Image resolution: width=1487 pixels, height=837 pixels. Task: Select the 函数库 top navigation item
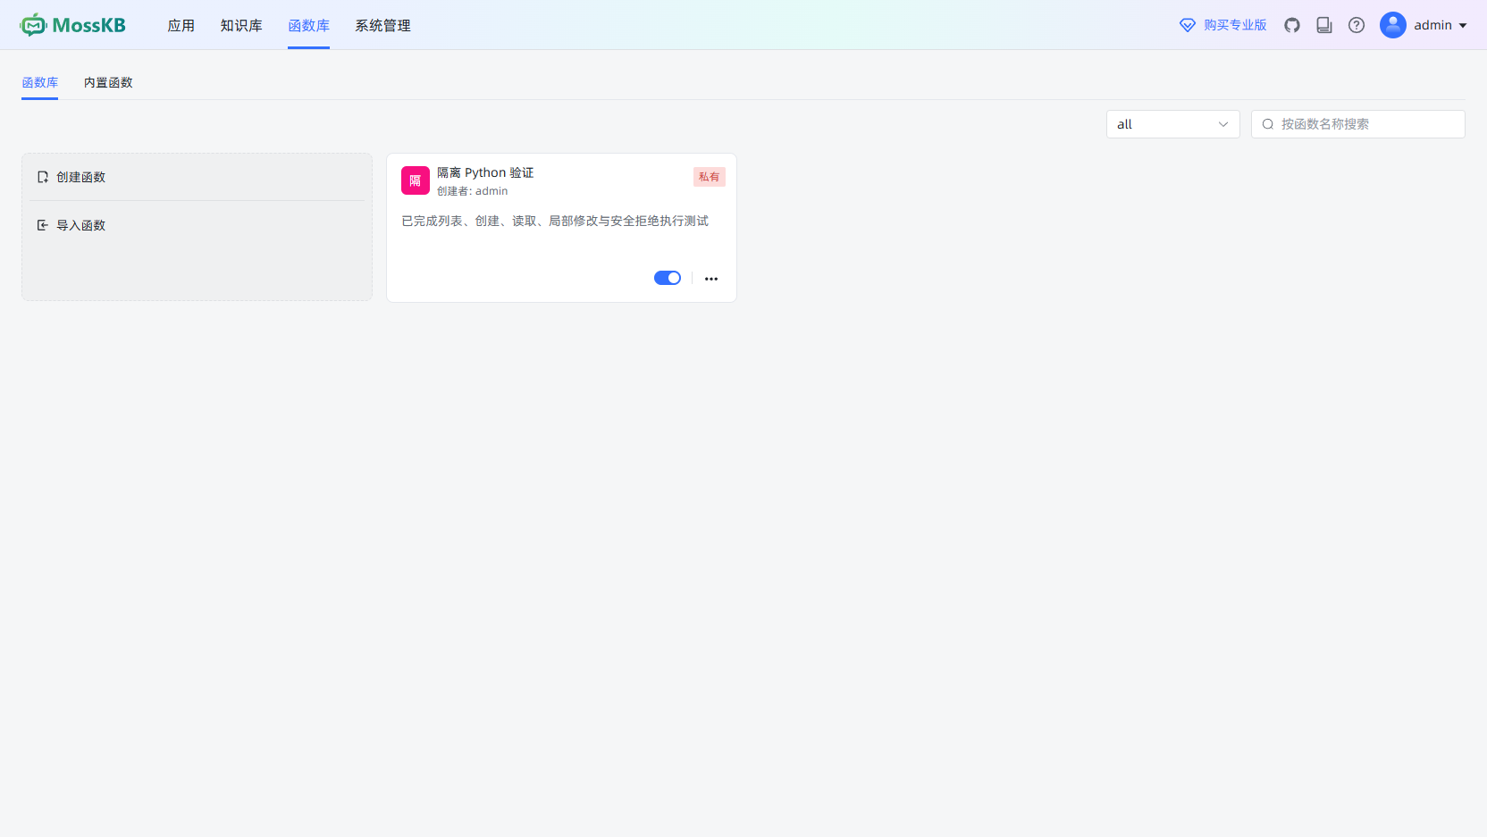point(308,25)
